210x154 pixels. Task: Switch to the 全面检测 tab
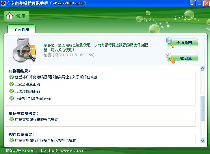[x=22, y=29]
